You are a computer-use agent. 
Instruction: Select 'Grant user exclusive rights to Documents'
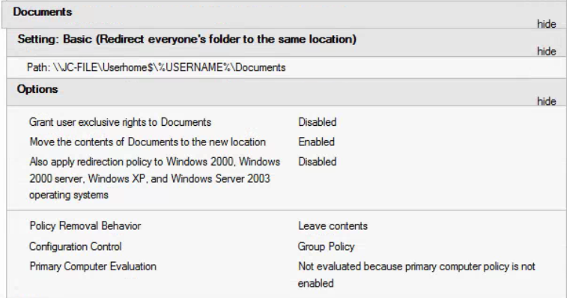point(120,122)
